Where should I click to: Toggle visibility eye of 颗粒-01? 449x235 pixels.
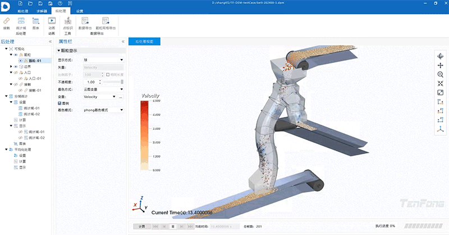tap(20, 60)
